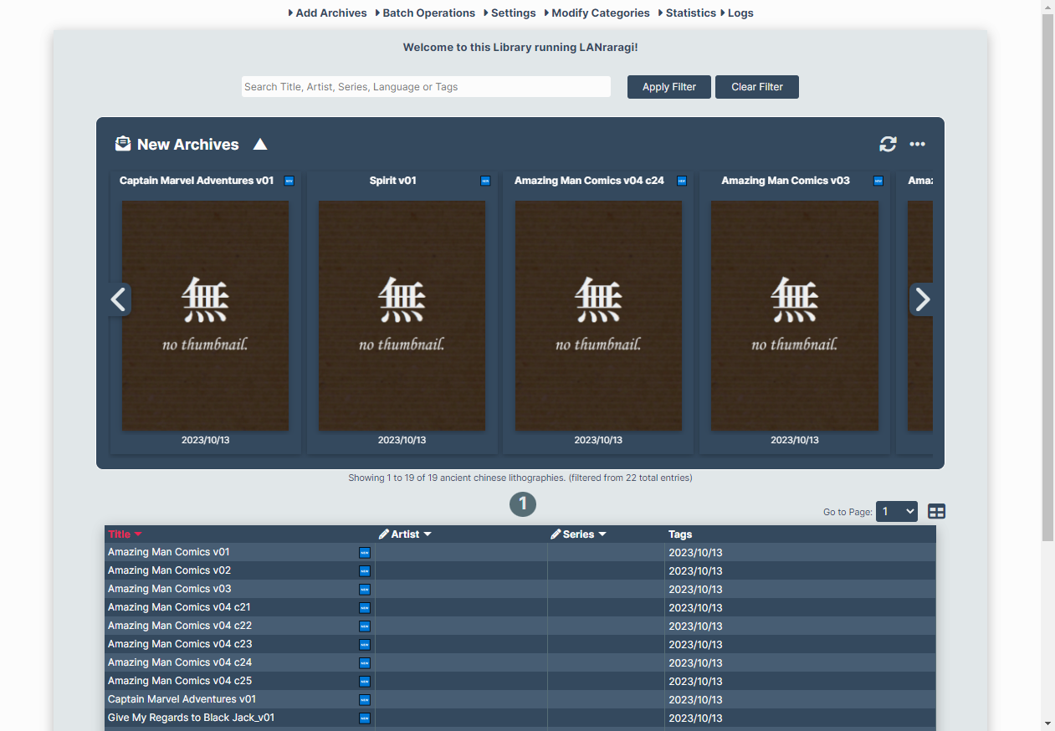Screen dimensions: 1055x731
Task: Click new badge on Spirit v01 card
Action: click(486, 181)
